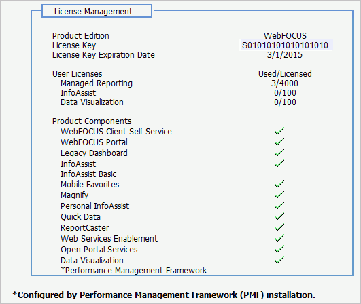The image size is (361, 304).
Task: Click the Quick Data checkmark
Action: [279, 216]
